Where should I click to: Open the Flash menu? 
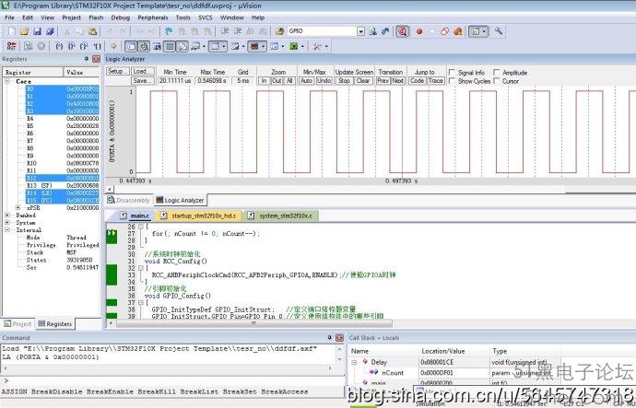pyautogui.click(x=96, y=17)
